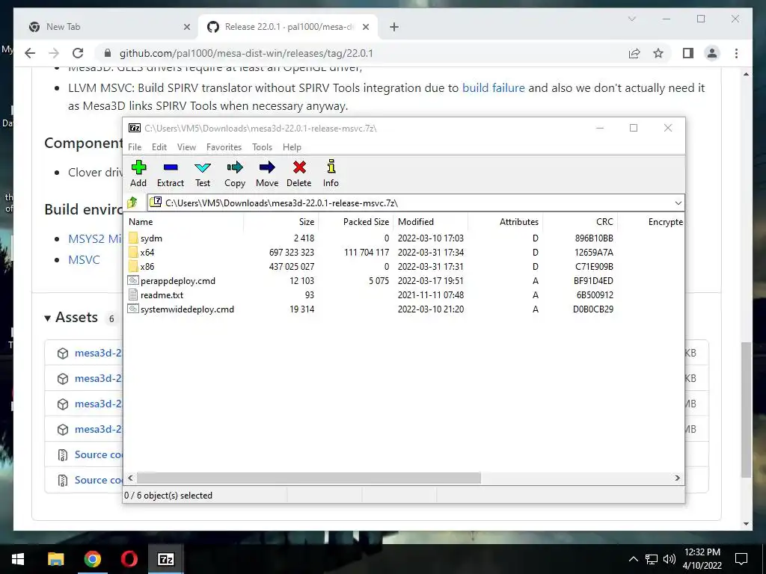
Task: Select the x64 folder icon
Action: coord(133,253)
